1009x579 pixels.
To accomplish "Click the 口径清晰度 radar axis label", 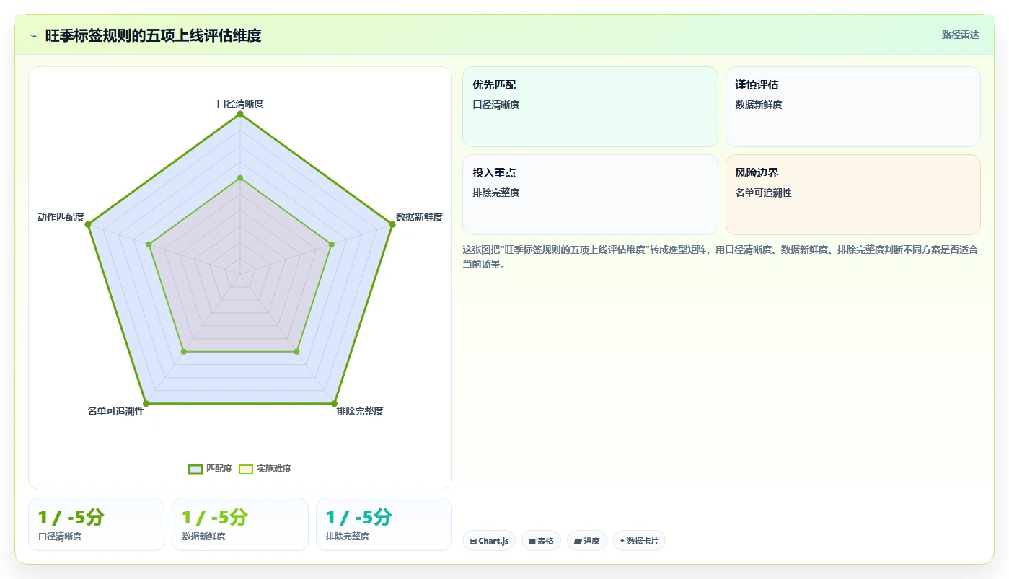I will click(240, 104).
